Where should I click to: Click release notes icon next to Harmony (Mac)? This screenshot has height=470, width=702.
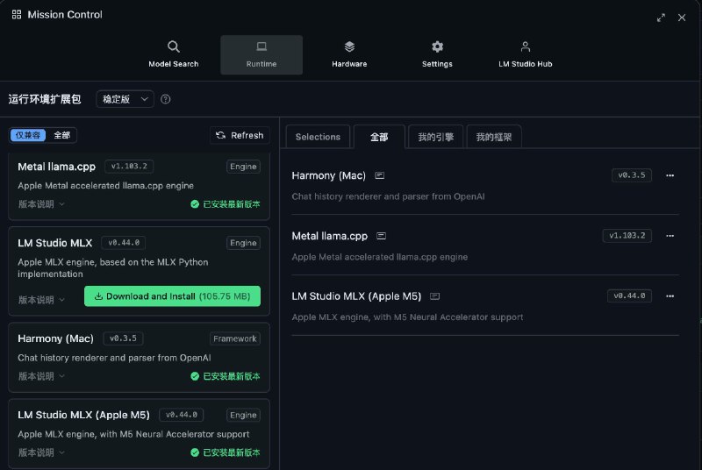pyautogui.click(x=379, y=175)
